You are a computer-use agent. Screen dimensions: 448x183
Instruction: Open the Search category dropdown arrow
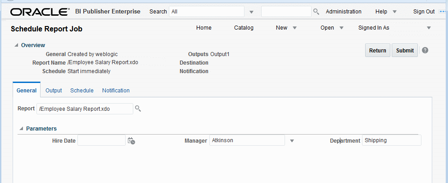coord(251,12)
